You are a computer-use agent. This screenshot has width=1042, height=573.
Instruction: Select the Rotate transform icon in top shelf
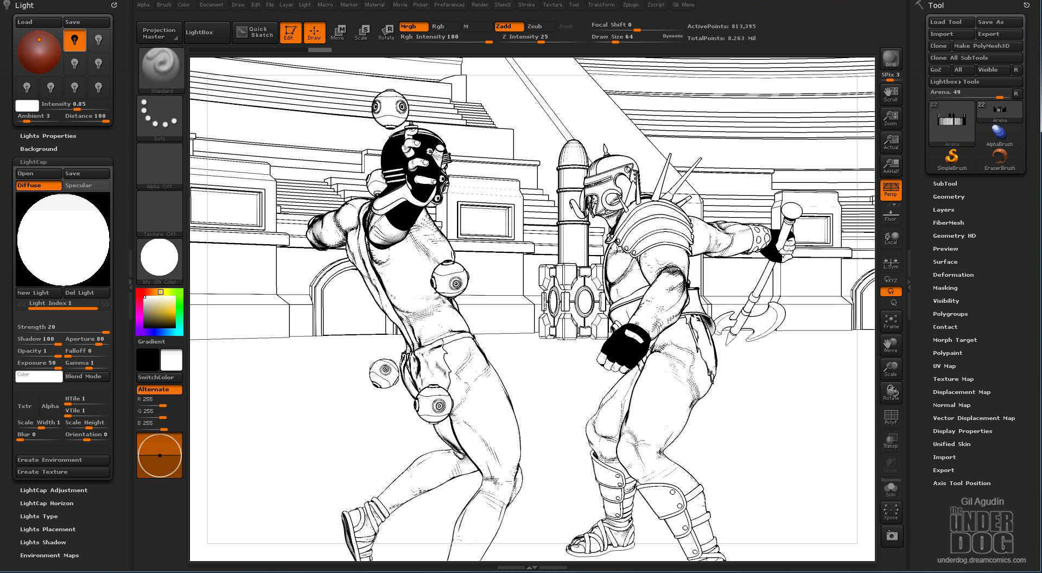(x=386, y=33)
